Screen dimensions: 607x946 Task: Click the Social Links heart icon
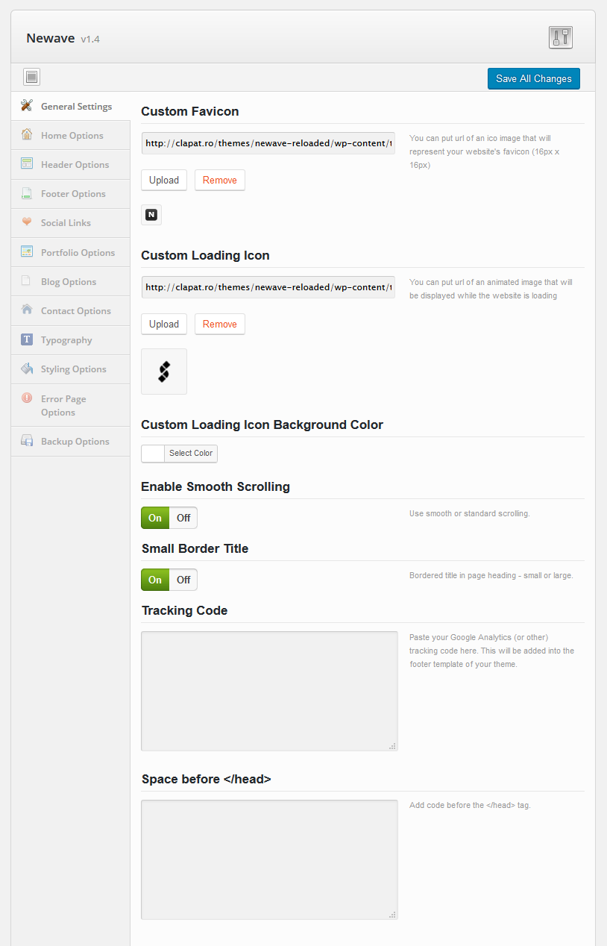[x=27, y=222]
